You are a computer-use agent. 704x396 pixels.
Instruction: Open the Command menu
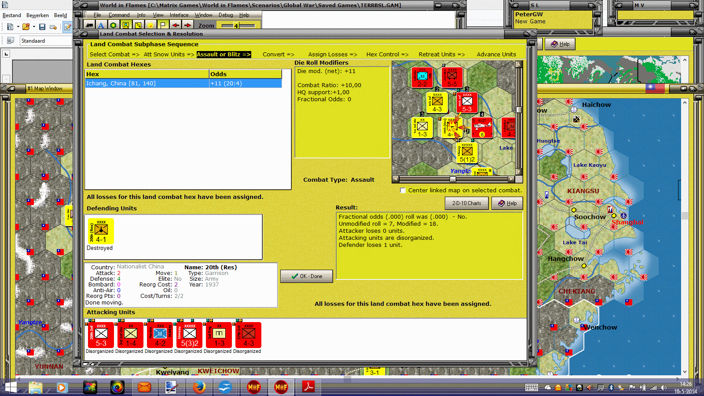(119, 15)
